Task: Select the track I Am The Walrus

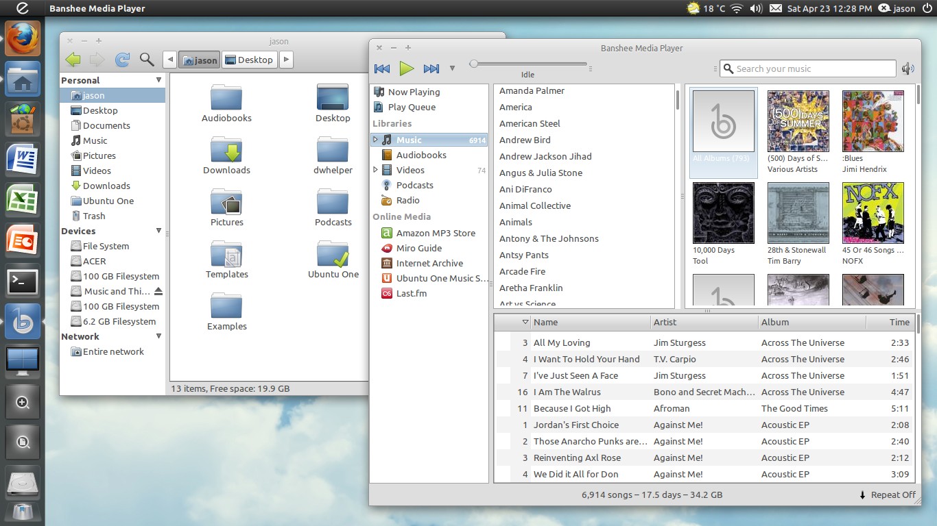Action: 704,392
